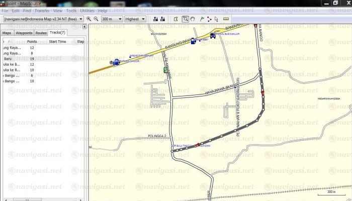Switch to the Routes tab

41,33
